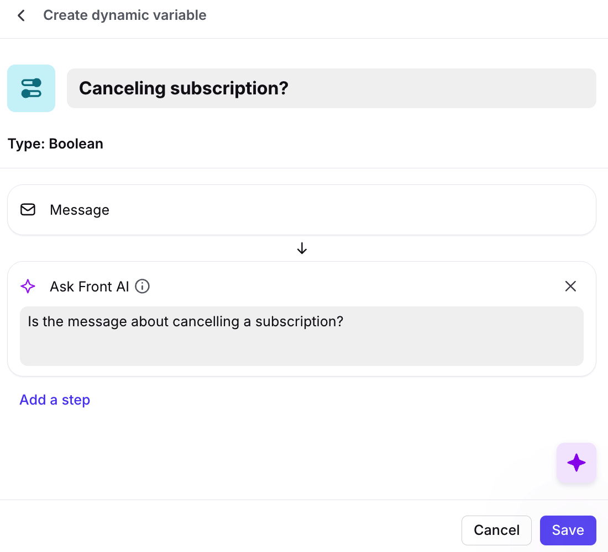Remove the Ask Front AI step with X

click(570, 286)
